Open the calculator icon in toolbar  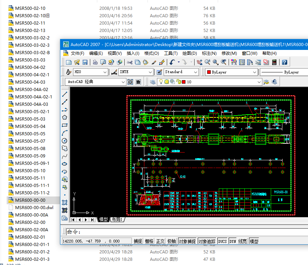(x=274, y=62)
